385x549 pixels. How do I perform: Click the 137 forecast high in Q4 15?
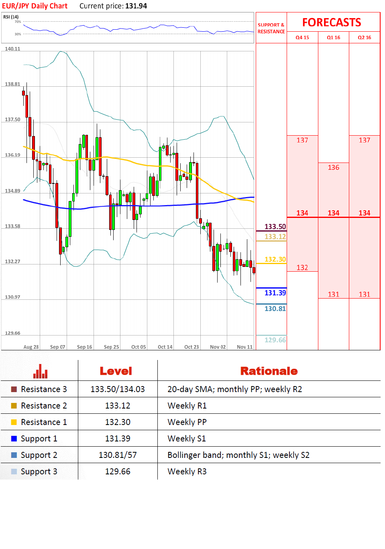(x=302, y=140)
